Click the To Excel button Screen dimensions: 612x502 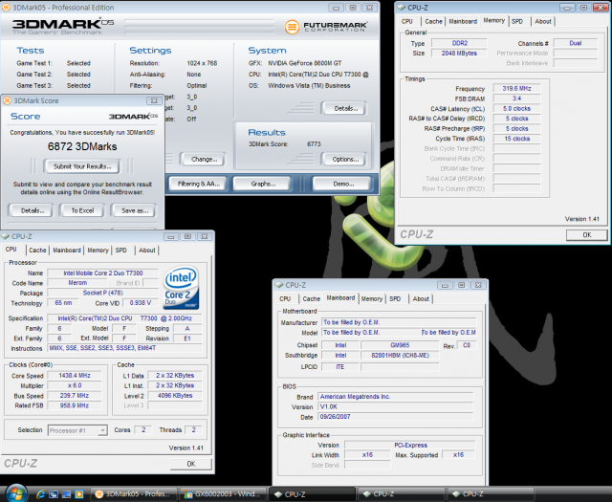click(x=82, y=210)
